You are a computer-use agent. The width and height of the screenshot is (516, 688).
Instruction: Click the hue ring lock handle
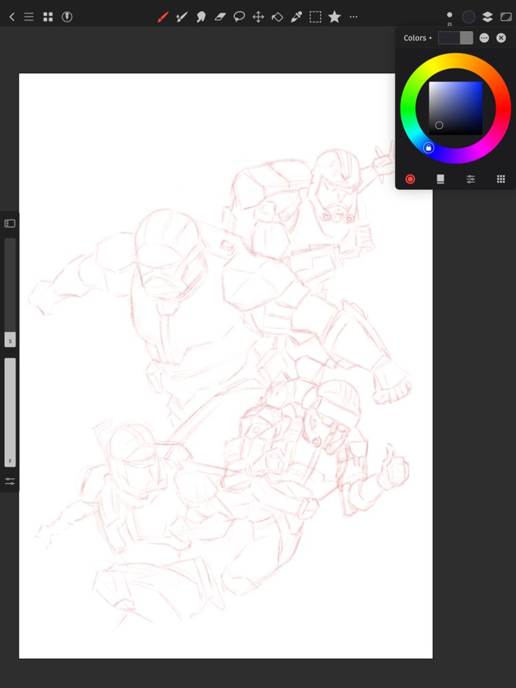click(x=429, y=148)
